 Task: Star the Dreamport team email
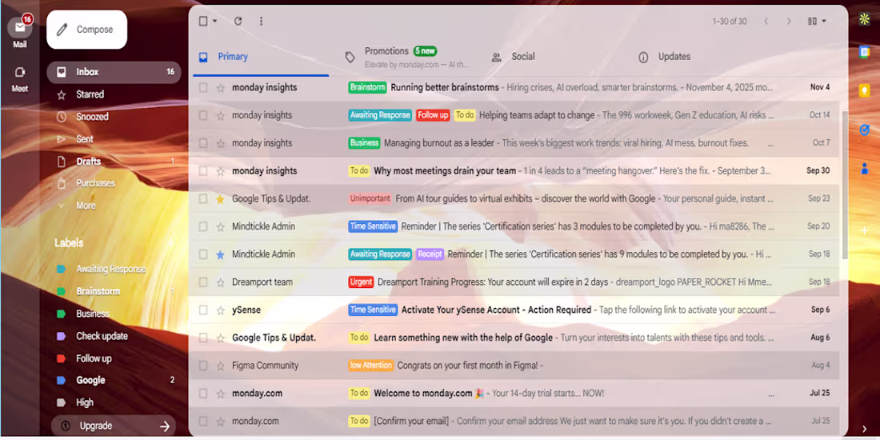(x=220, y=282)
